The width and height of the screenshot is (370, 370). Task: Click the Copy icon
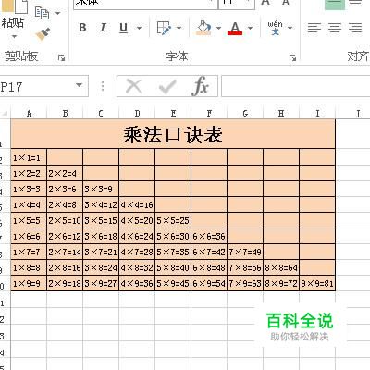pos(42,13)
